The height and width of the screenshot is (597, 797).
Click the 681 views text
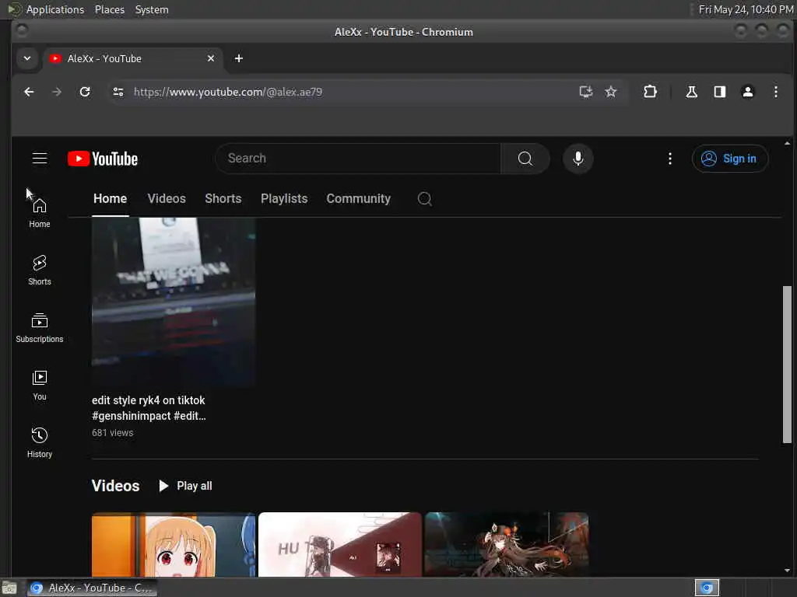(x=112, y=432)
